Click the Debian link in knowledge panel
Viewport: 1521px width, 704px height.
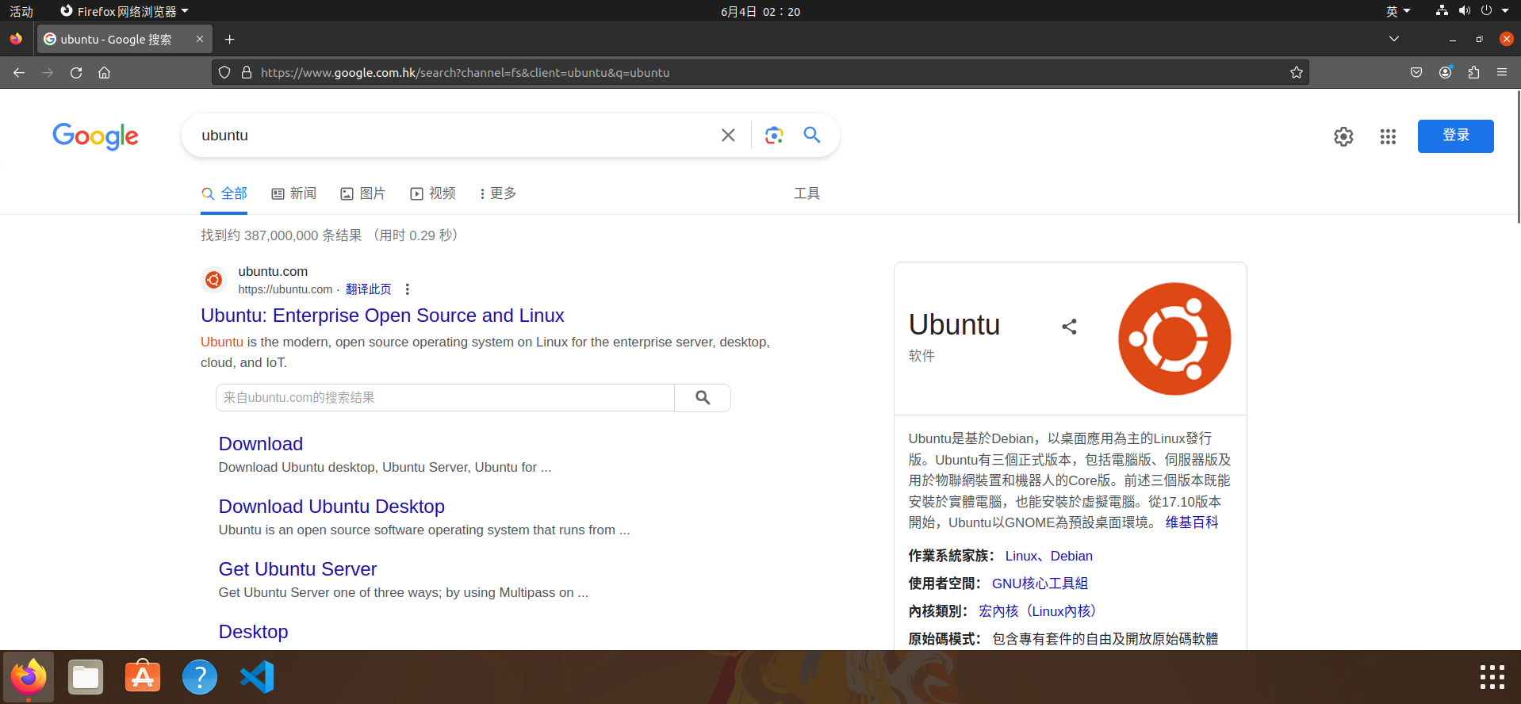[x=1071, y=556]
